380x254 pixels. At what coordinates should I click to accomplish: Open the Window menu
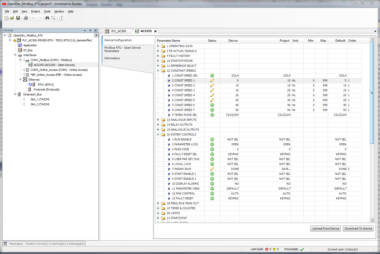click(59, 11)
